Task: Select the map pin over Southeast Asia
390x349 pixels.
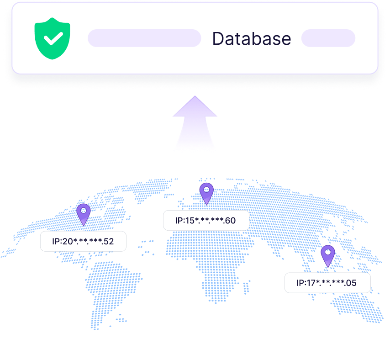Action: (x=328, y=256)
